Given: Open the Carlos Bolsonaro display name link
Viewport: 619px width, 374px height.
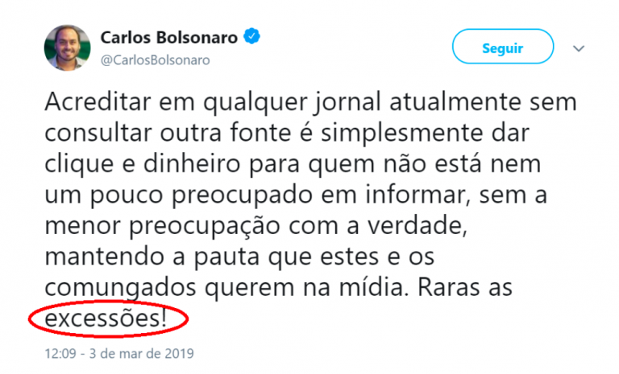Looking at the screenshot, I should [168, 37].
